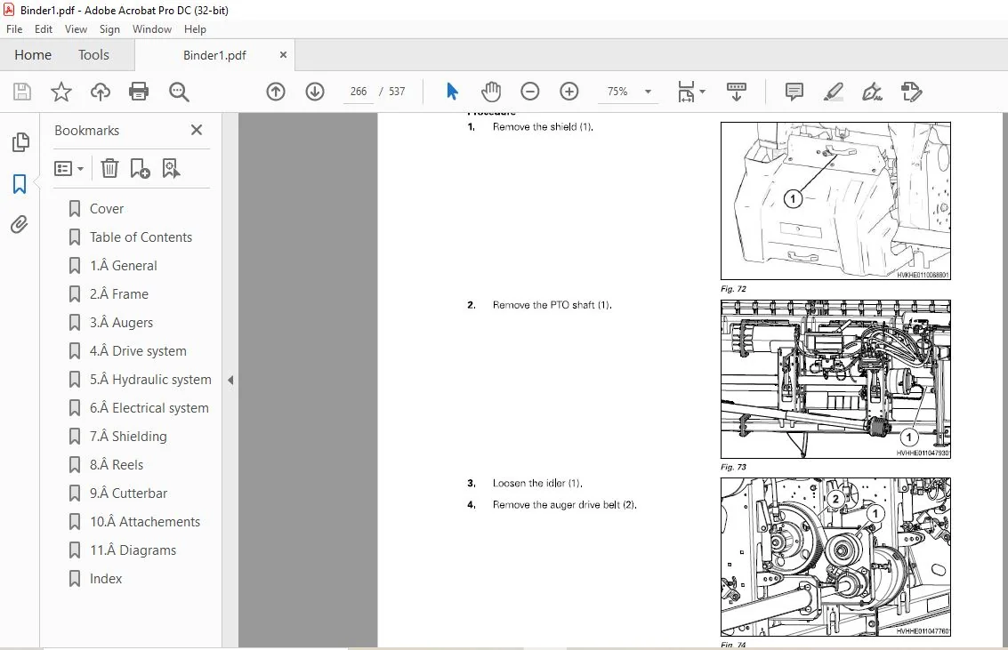Save the file with the floppy disk icon

22,92
